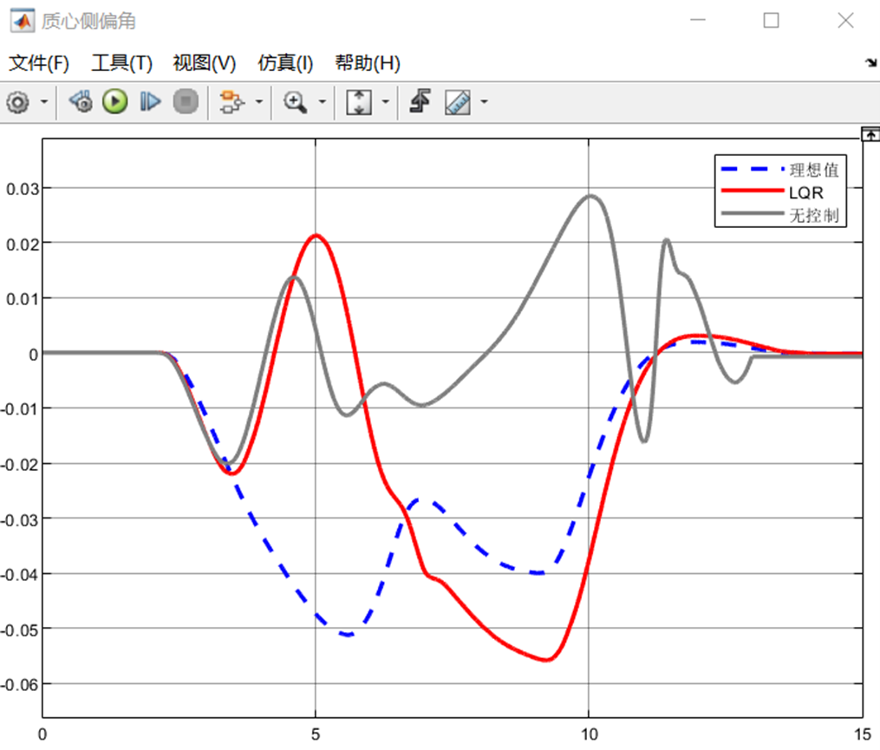Viewport: 880px width, 750px height.
Task: Run the simulation with the green play icon
Action: [114, 101]
